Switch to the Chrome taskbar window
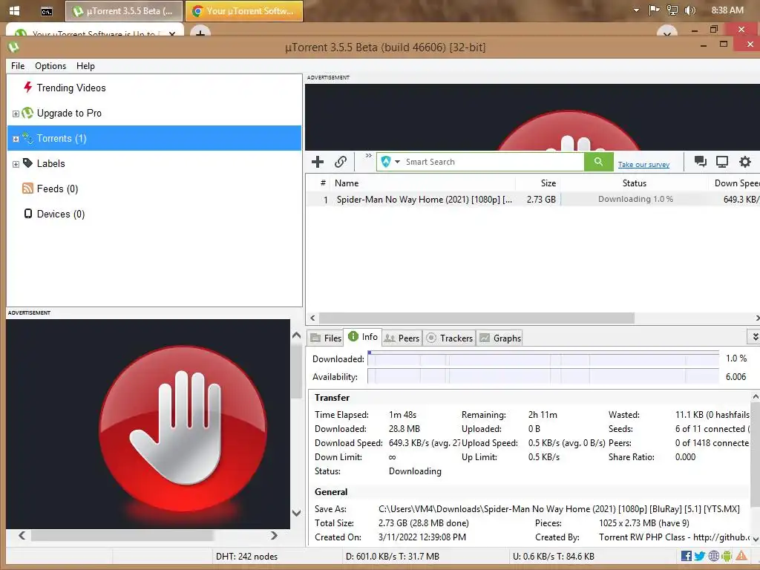760x570 pixels. coord(243,10)
